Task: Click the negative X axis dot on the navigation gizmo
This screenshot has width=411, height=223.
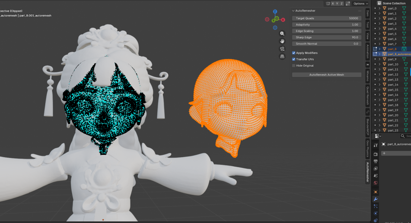Action: [x=267, y=19]
